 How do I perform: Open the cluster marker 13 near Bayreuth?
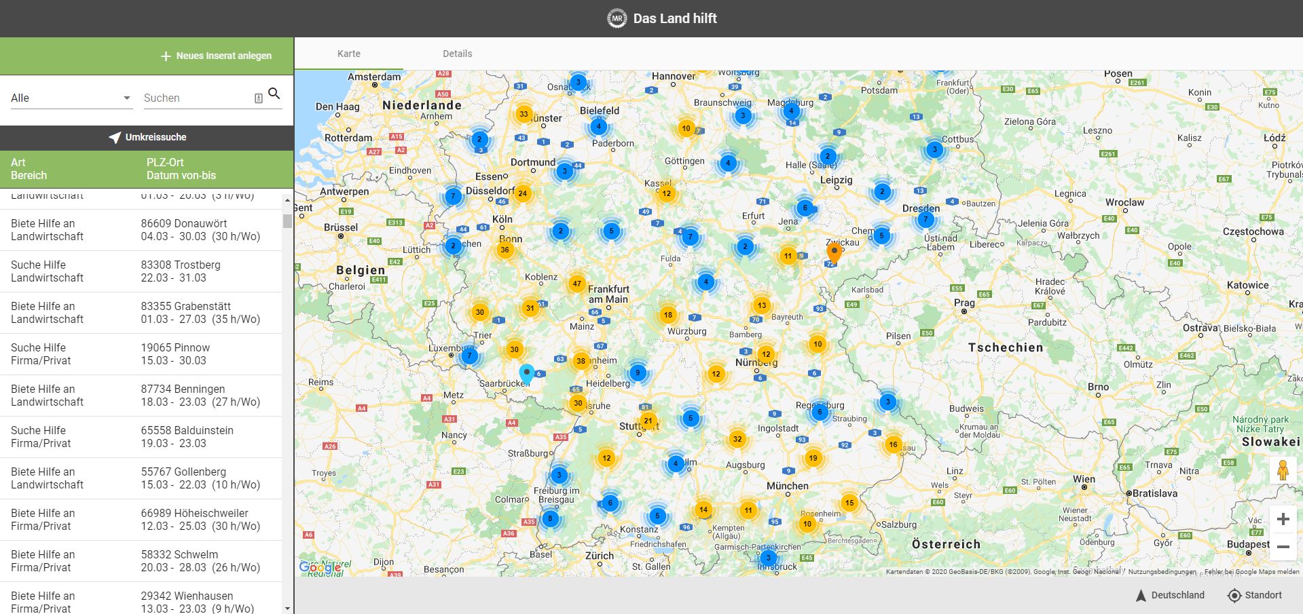coord(762,305)
